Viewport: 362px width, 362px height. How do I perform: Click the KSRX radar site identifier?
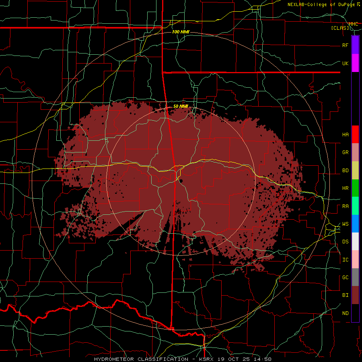click(x=207, y=359)
